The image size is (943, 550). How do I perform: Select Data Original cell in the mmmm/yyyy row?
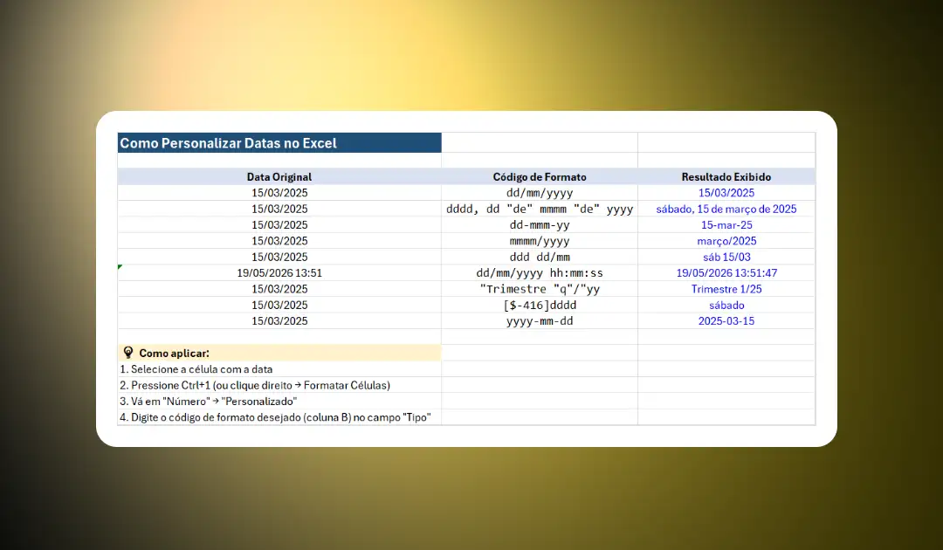[x=279, y=241]
